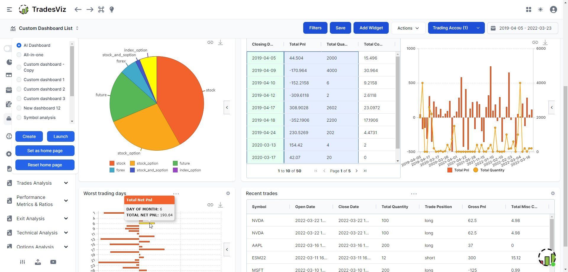Toggle stock_option orange legend swatch
Screen dimensions: 568x272
point(133,163)
